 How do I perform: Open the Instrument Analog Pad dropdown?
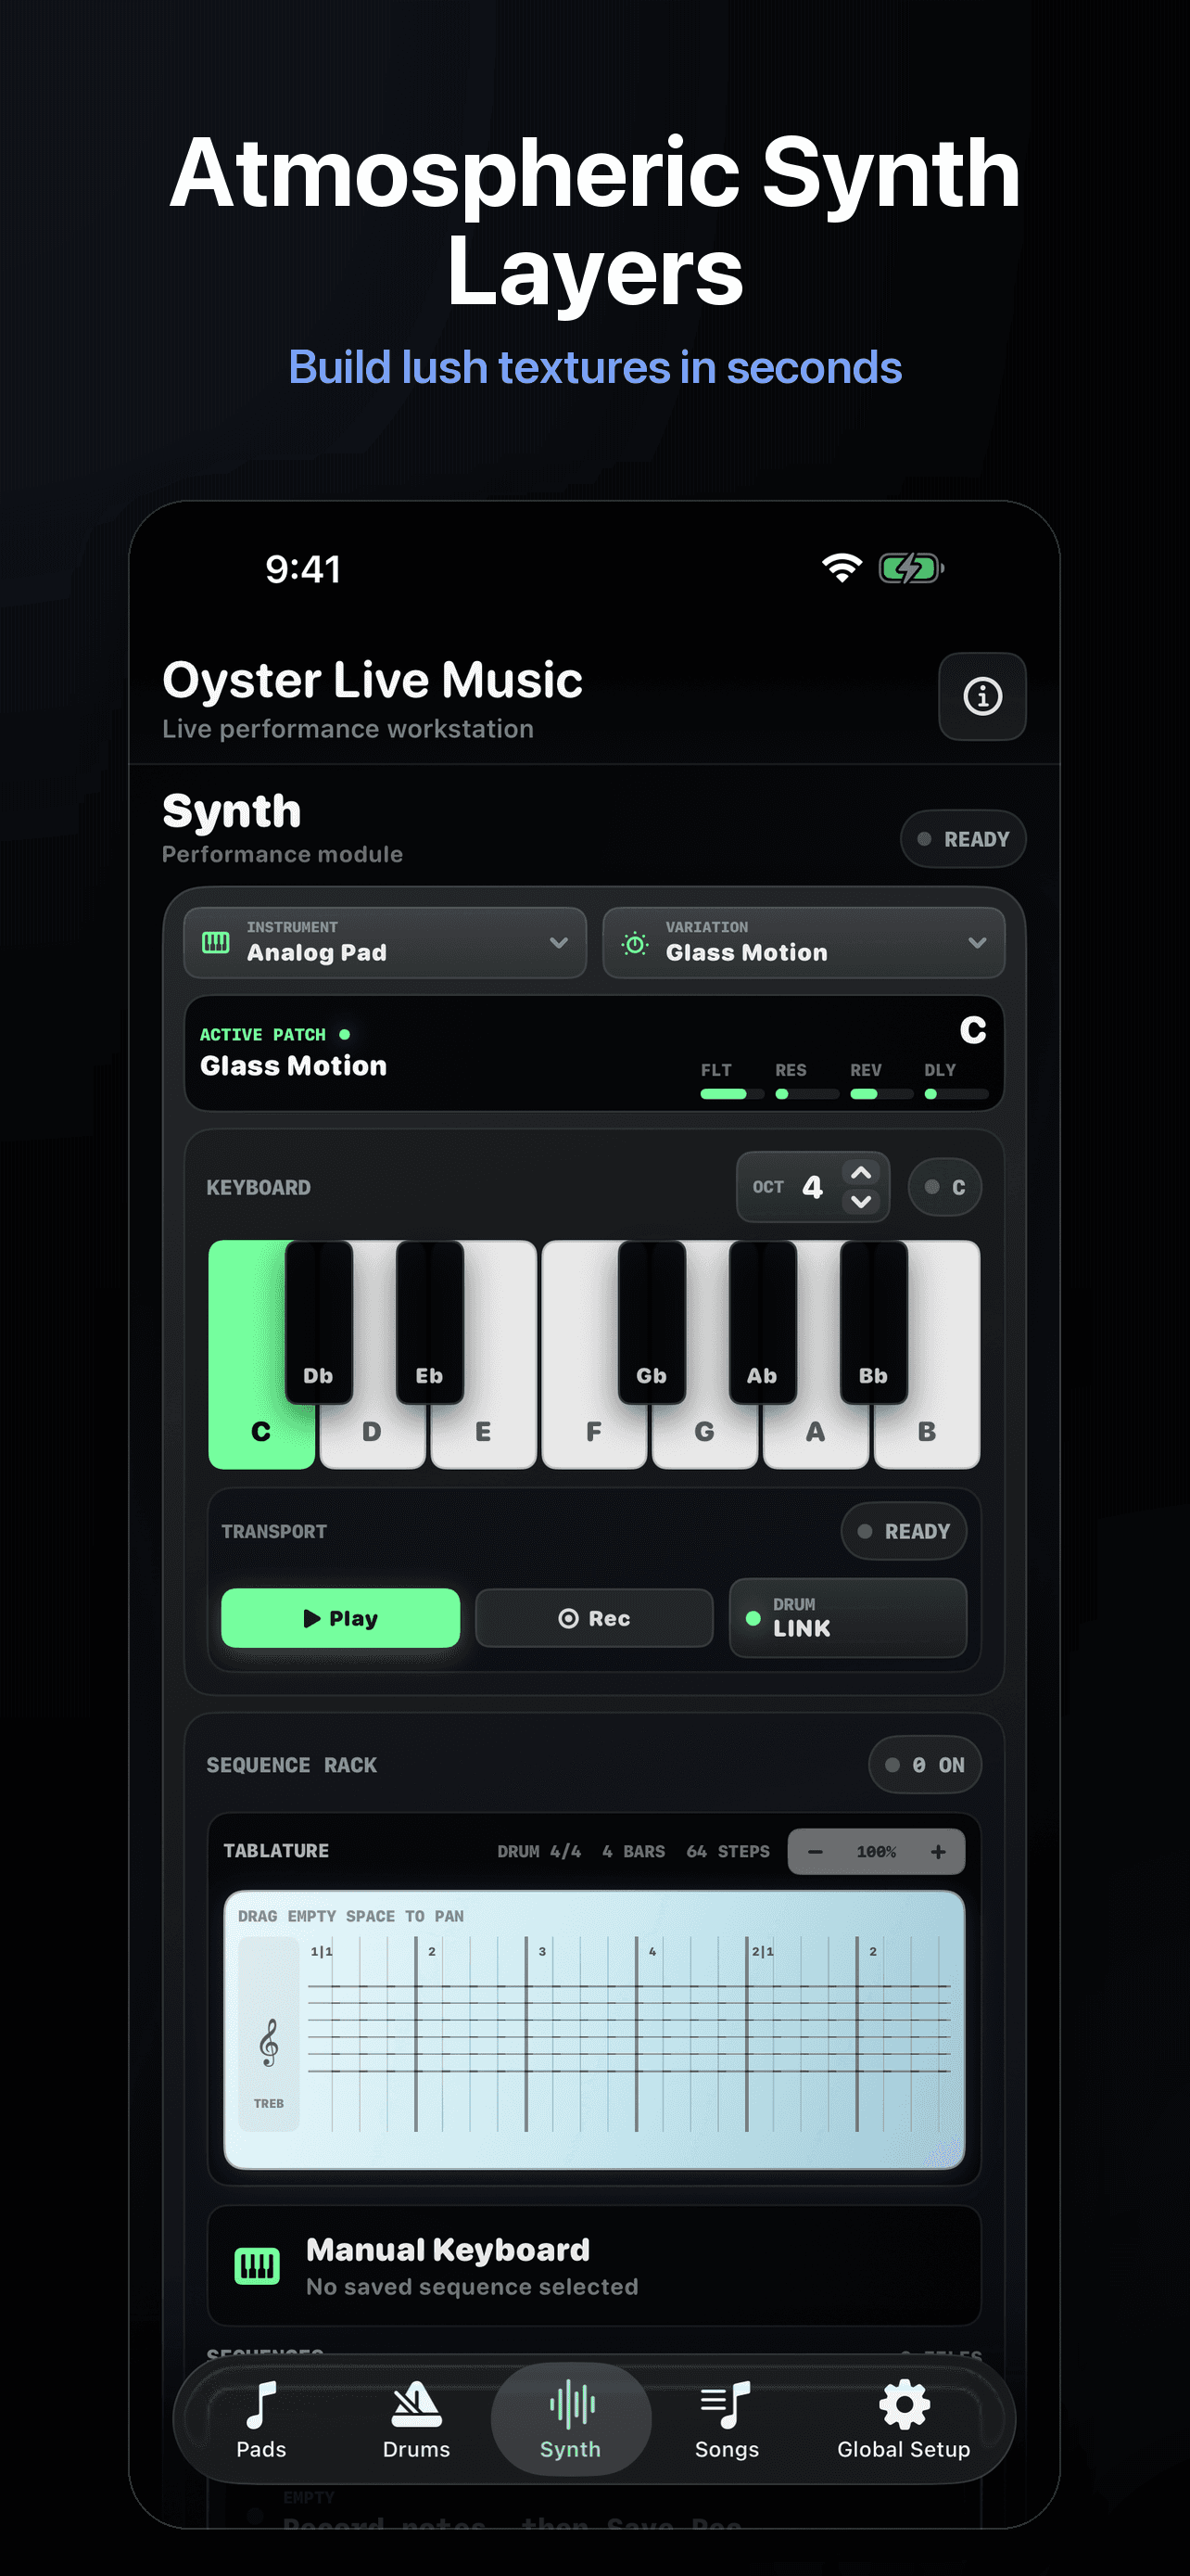385,942
